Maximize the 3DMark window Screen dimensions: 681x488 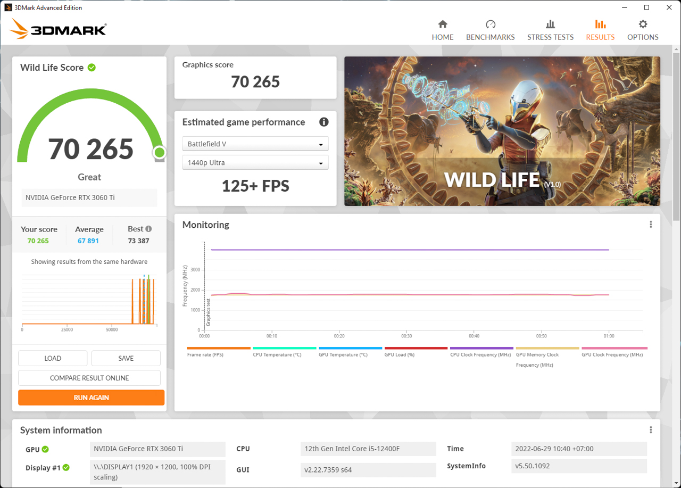point(646,7)
